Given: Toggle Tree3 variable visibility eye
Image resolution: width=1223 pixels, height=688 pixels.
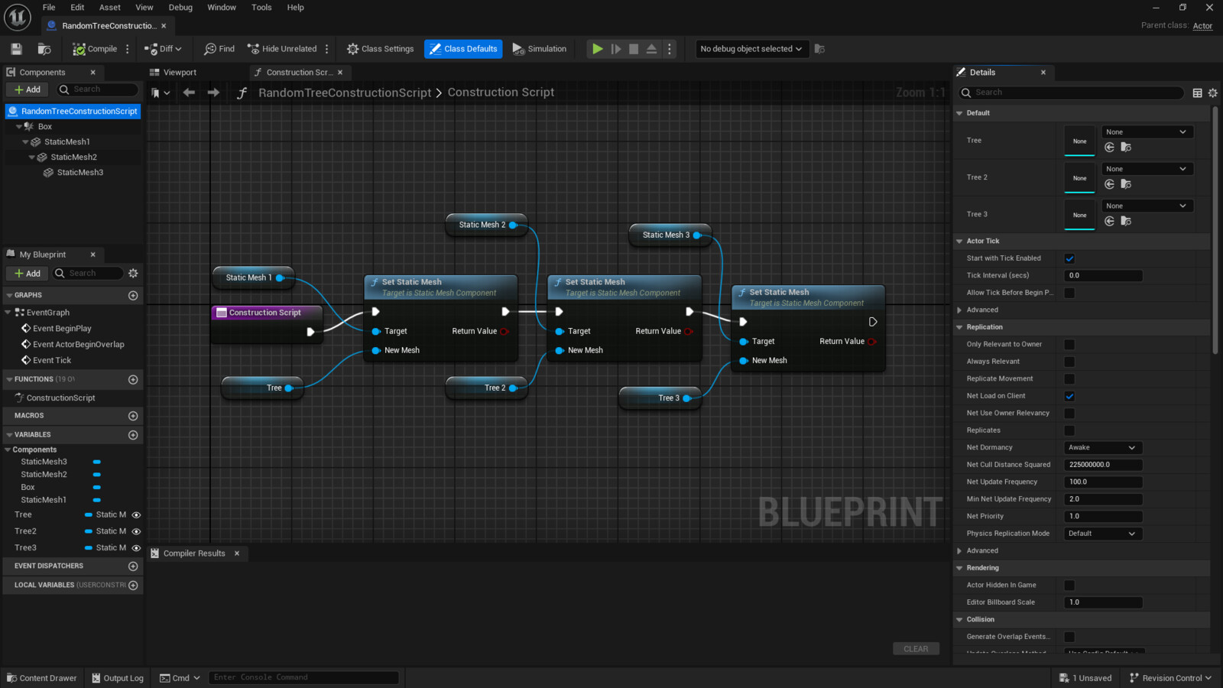Looking at the screenshot, I should [136, 548].
